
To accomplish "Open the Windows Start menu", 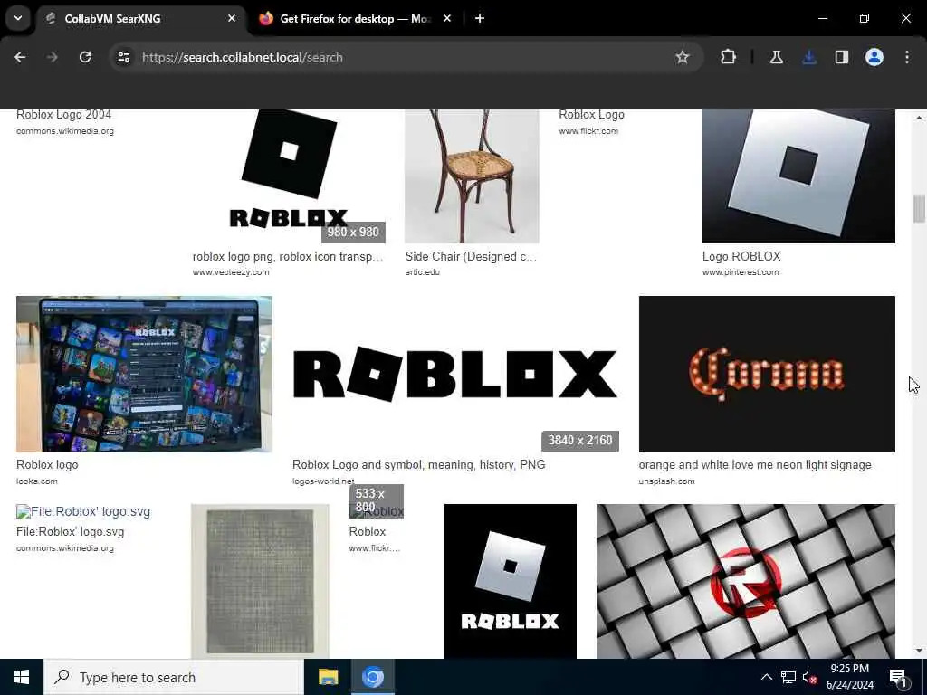I will pos(22,677).
